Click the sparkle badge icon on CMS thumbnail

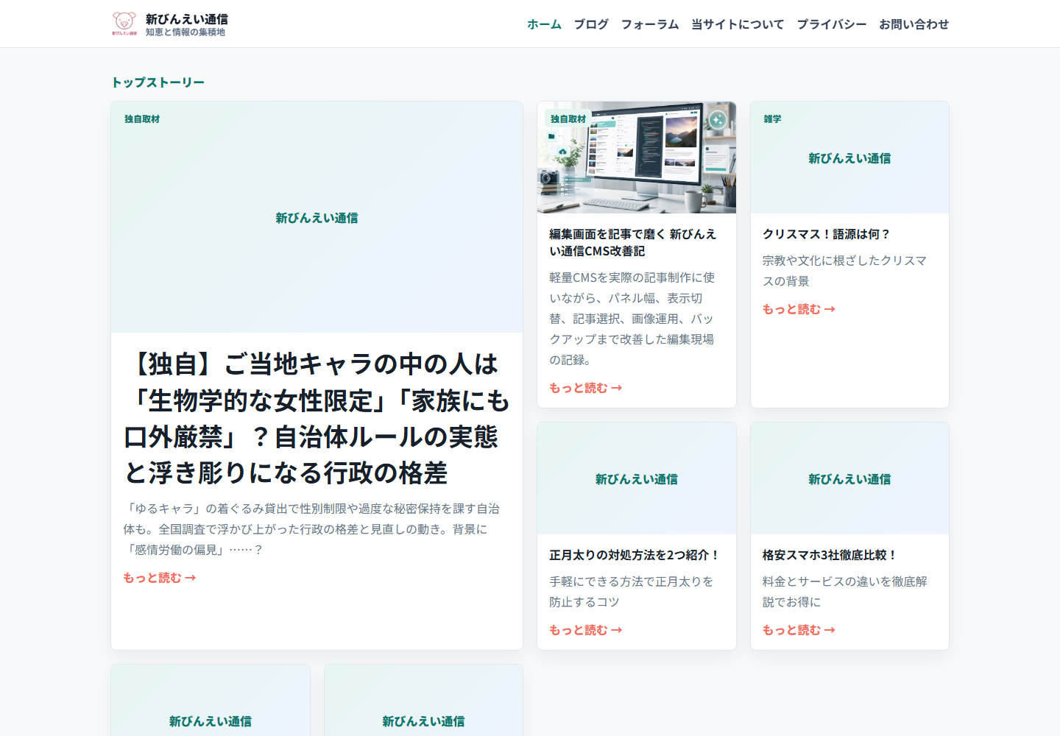coord(718,119)
